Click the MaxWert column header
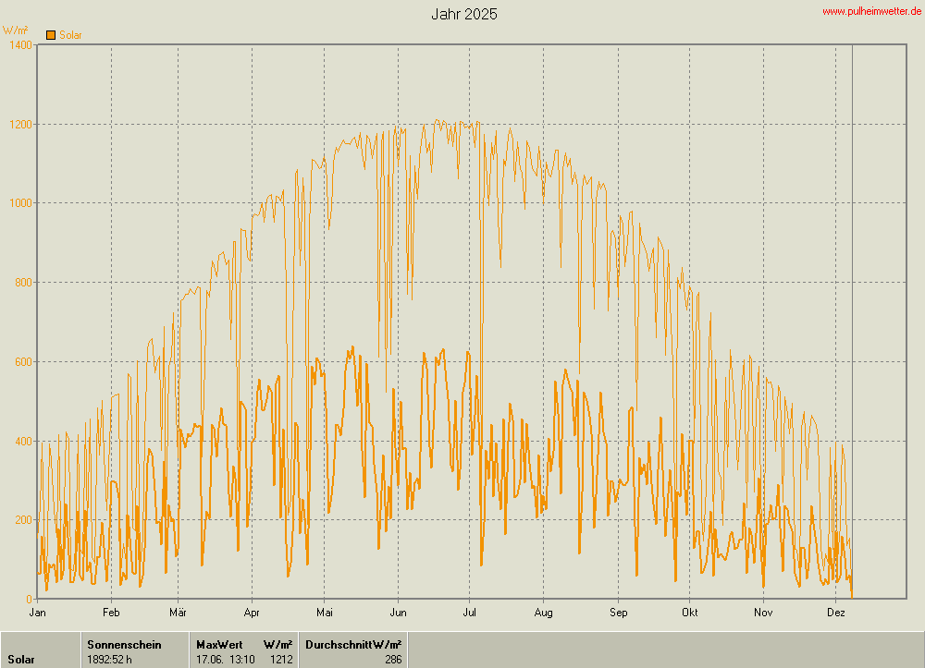Image resolution: width=925 pixels, height=668 pixels. [x=219, y=645]
